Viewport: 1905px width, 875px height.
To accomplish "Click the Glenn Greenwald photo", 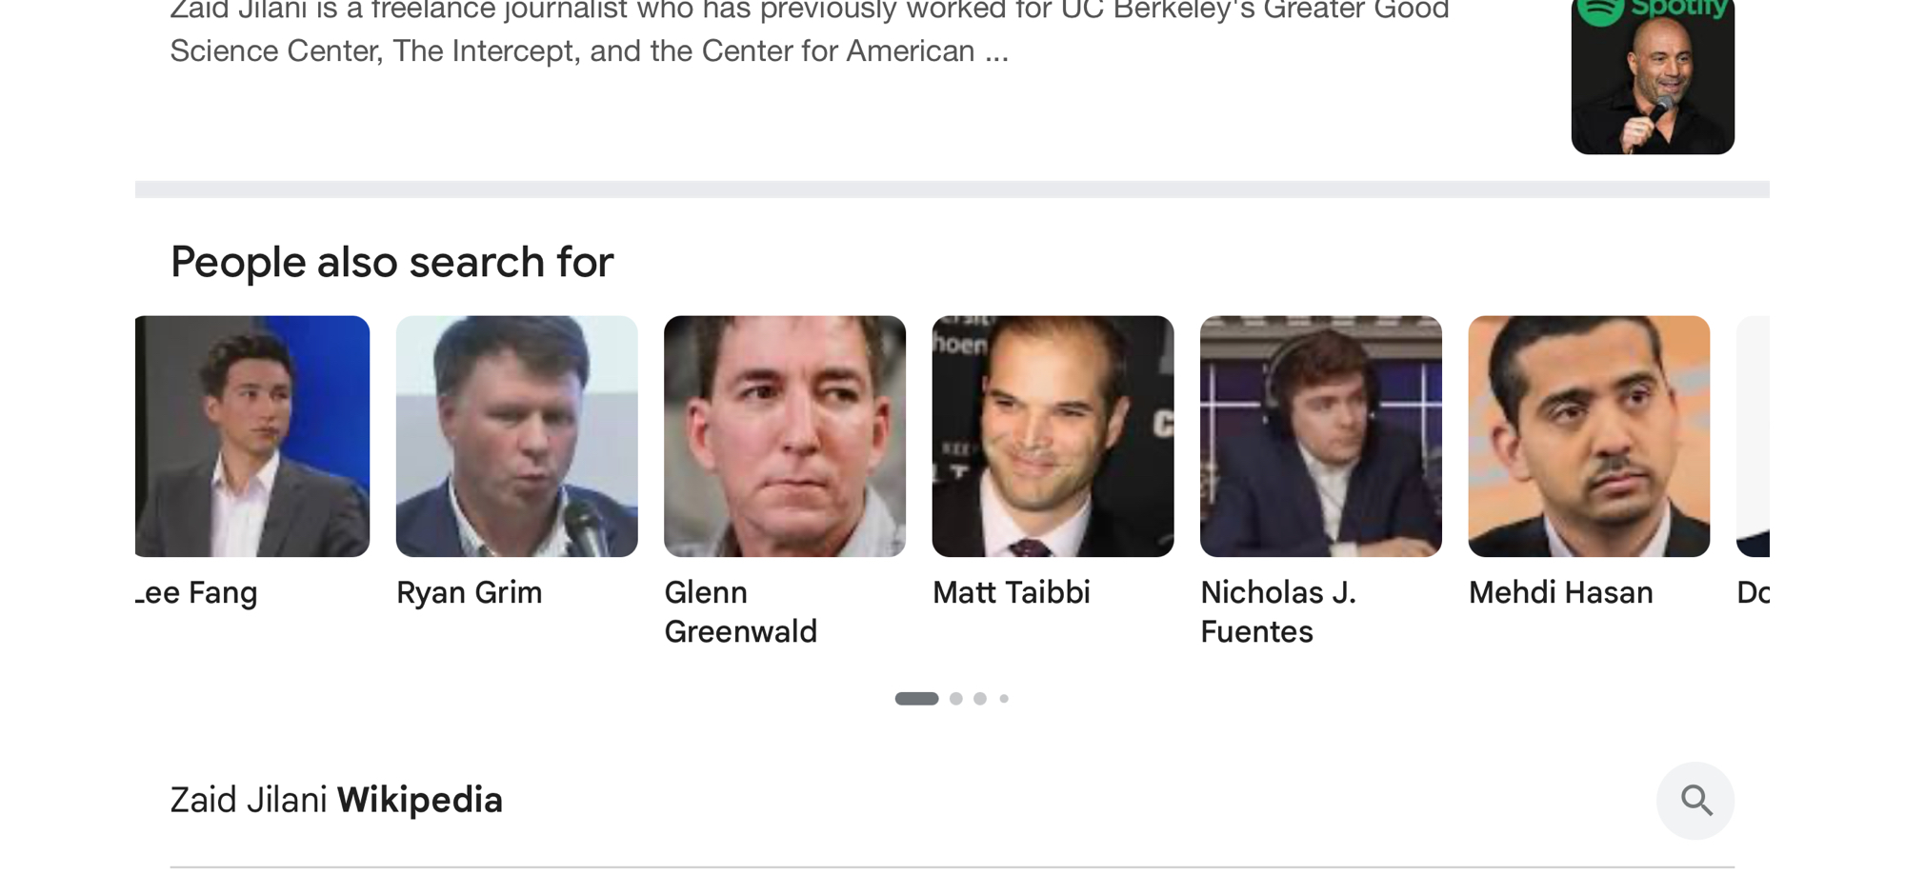I will [785, 436].
